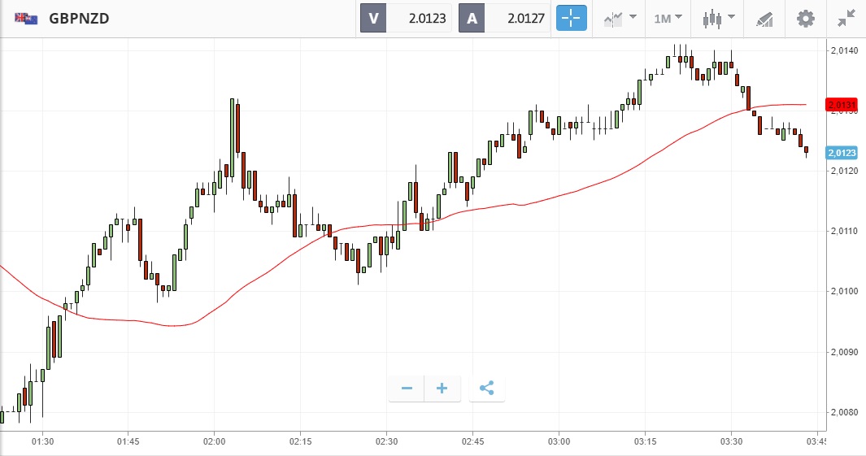The image size is (866, 456).
Task: Click the red 2.0131 moving average price label
Action: (839, 105)
